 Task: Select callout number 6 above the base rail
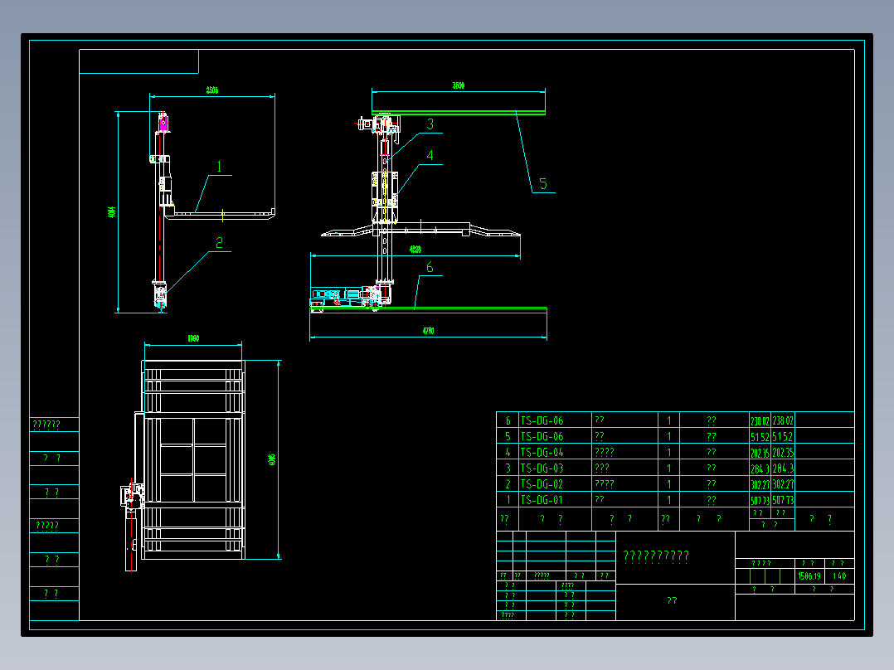430,268
